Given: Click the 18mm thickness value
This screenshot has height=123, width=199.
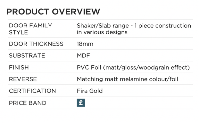Looking at the screenshot, I should tap(85, 44).
